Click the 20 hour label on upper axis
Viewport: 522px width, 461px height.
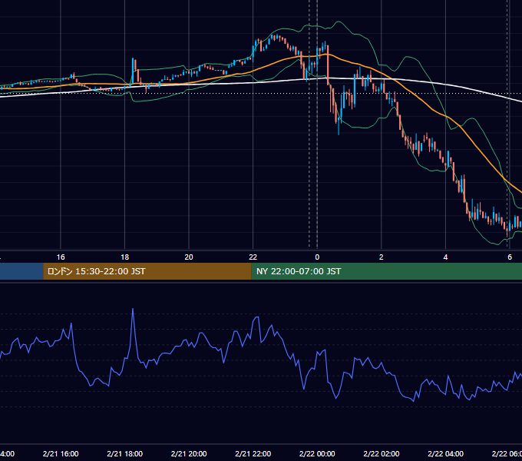[189, 257]
